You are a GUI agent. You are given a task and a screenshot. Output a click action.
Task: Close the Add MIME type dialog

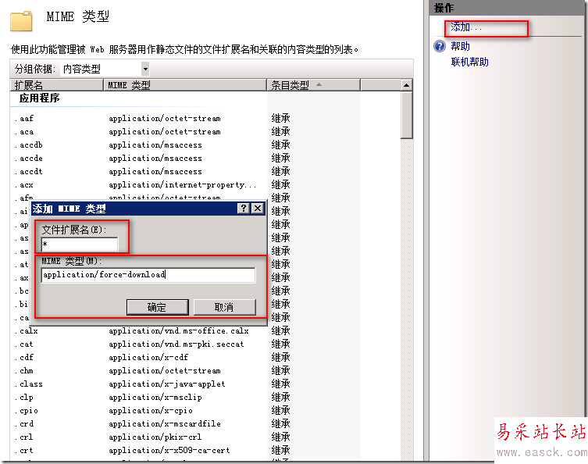[258, 209]
